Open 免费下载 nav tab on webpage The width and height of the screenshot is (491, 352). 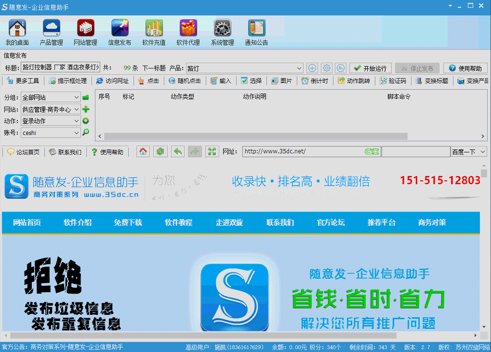coord(128,223)
